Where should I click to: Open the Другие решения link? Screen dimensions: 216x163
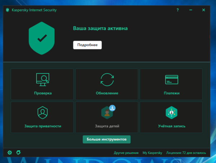[126, 153]
